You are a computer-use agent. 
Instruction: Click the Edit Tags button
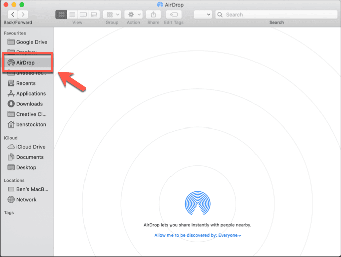click(x=174, y=15)
